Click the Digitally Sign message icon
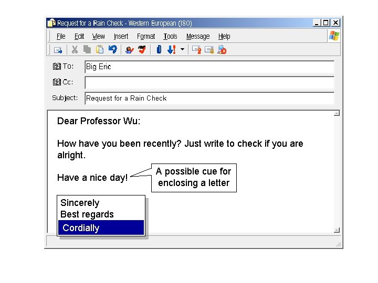 (x=196, y=50)
